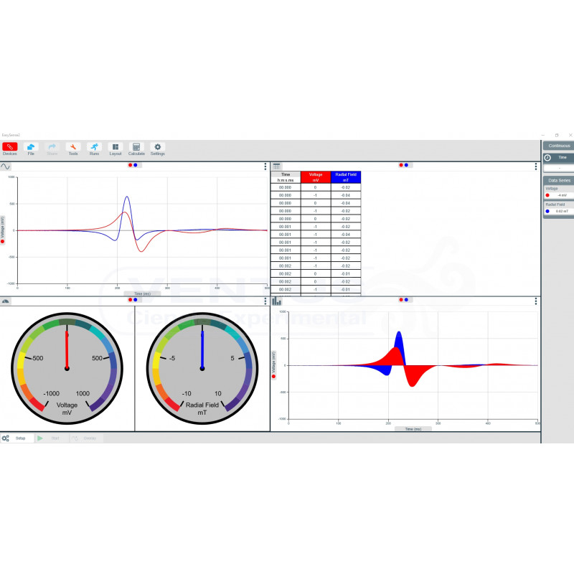Screen dimensions: 574x574
Task: Click the line graph sine-wave panel icon
Action: (x=6, y=166)
